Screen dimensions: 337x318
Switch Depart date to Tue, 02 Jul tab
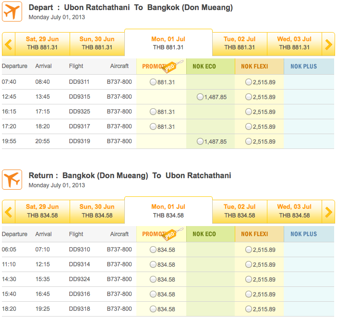pyautogui.click(x=239, y=43)
